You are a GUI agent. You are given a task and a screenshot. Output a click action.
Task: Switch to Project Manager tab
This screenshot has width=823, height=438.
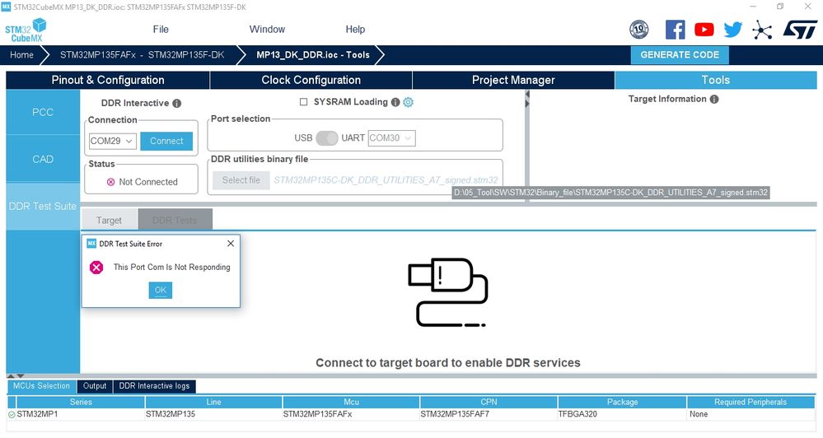click(513, 80)
